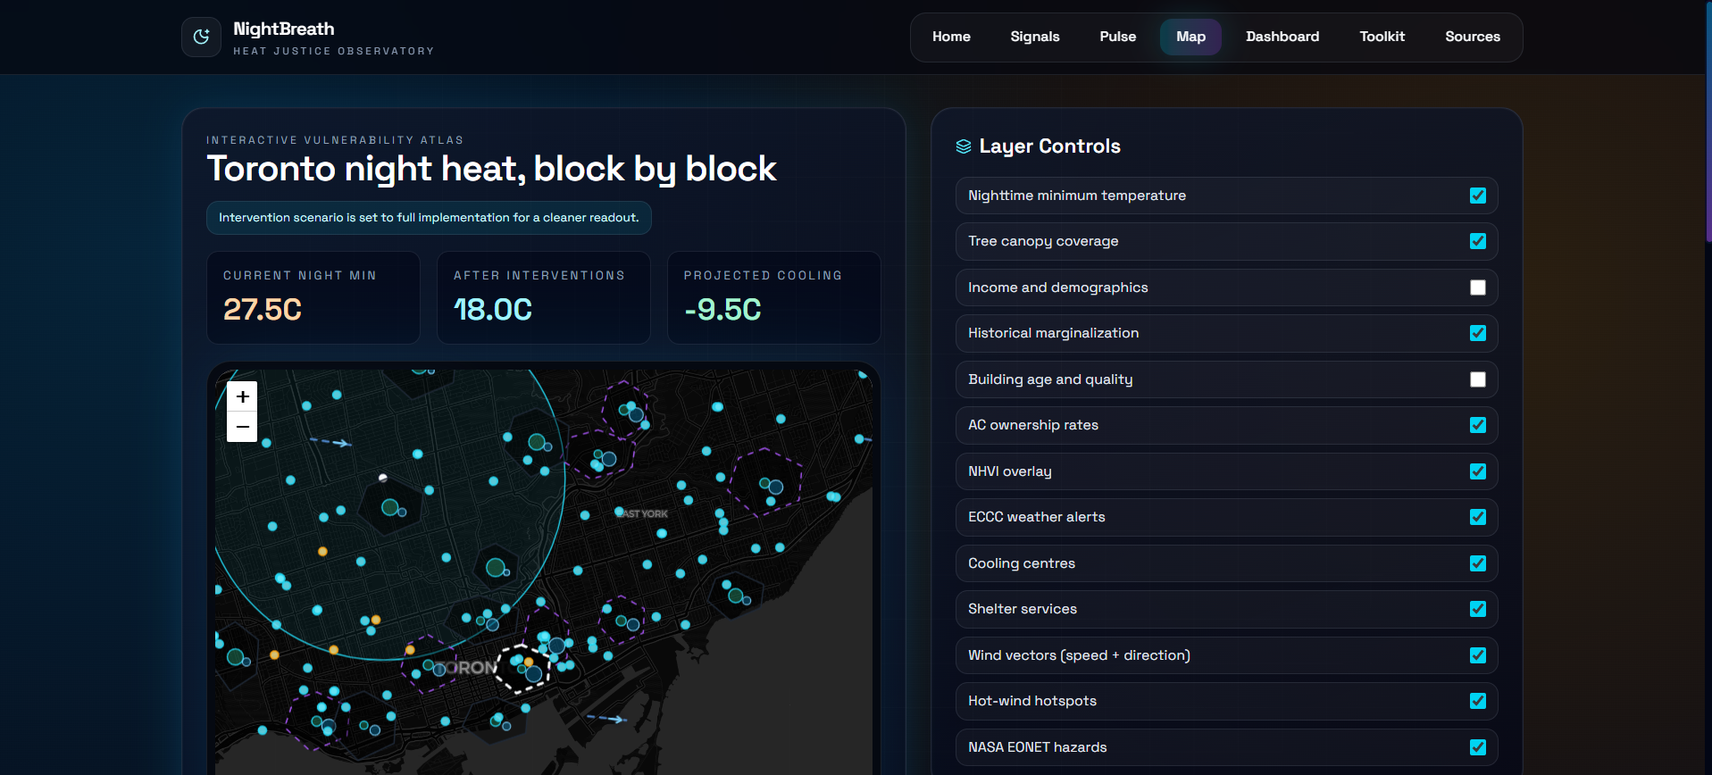Enable Income and demographics layer
This screenshot has width=1712, height=775.
pos(1477,287)
